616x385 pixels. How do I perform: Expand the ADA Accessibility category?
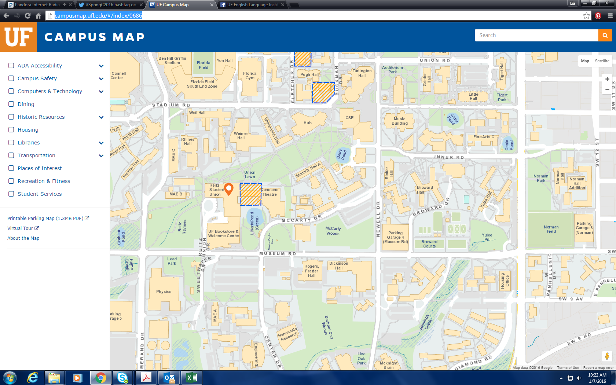[101, 66]
